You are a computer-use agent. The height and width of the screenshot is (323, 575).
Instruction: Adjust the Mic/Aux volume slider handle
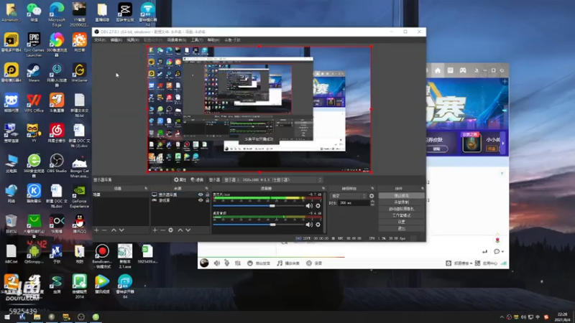click(x=272, y=206)
